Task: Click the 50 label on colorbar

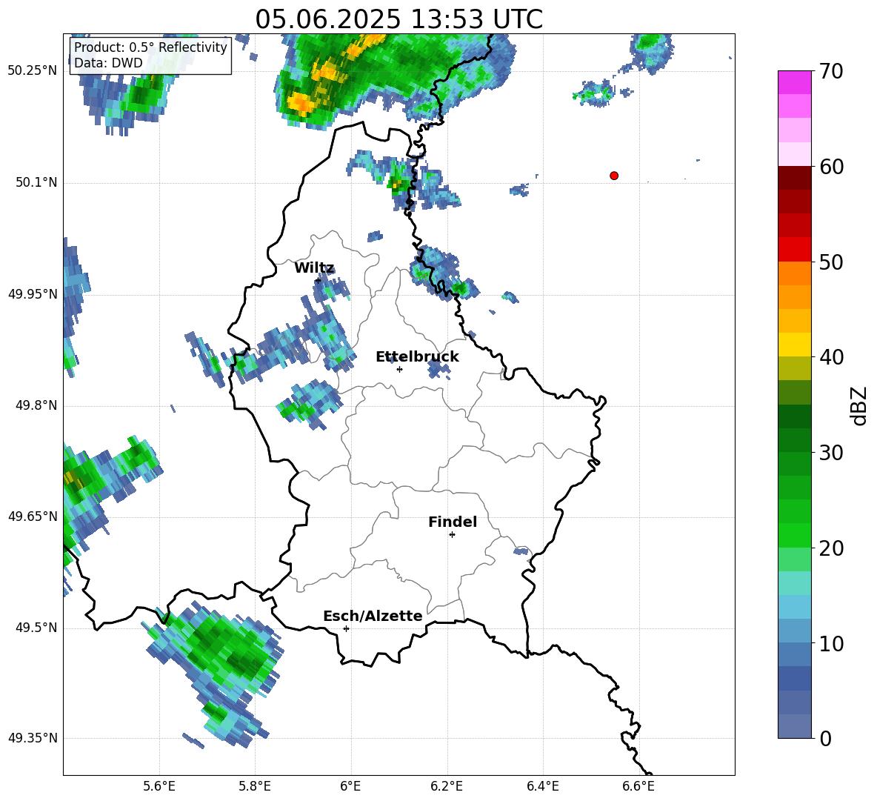Action: 831,262
